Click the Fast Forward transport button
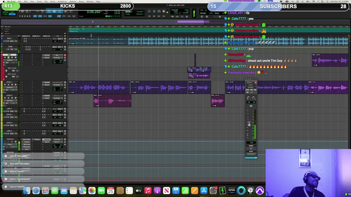Screen dimensions: 351x197 point(159,16)
